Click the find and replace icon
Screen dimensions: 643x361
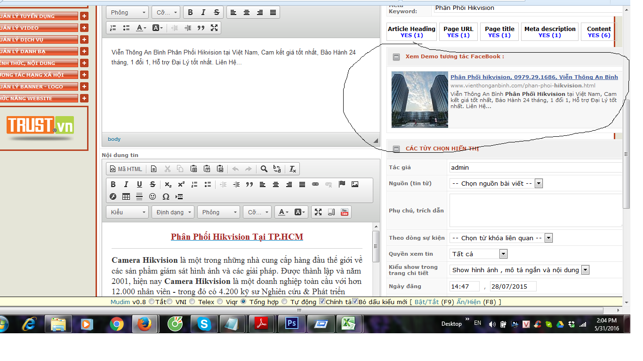277,169
